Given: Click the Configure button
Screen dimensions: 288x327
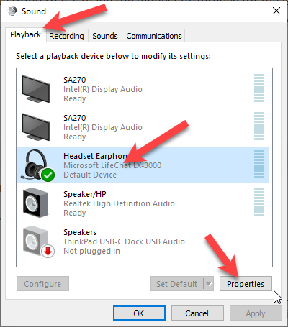Looking at the screenshot, I should pyautogui.click(x=42, y=284).
